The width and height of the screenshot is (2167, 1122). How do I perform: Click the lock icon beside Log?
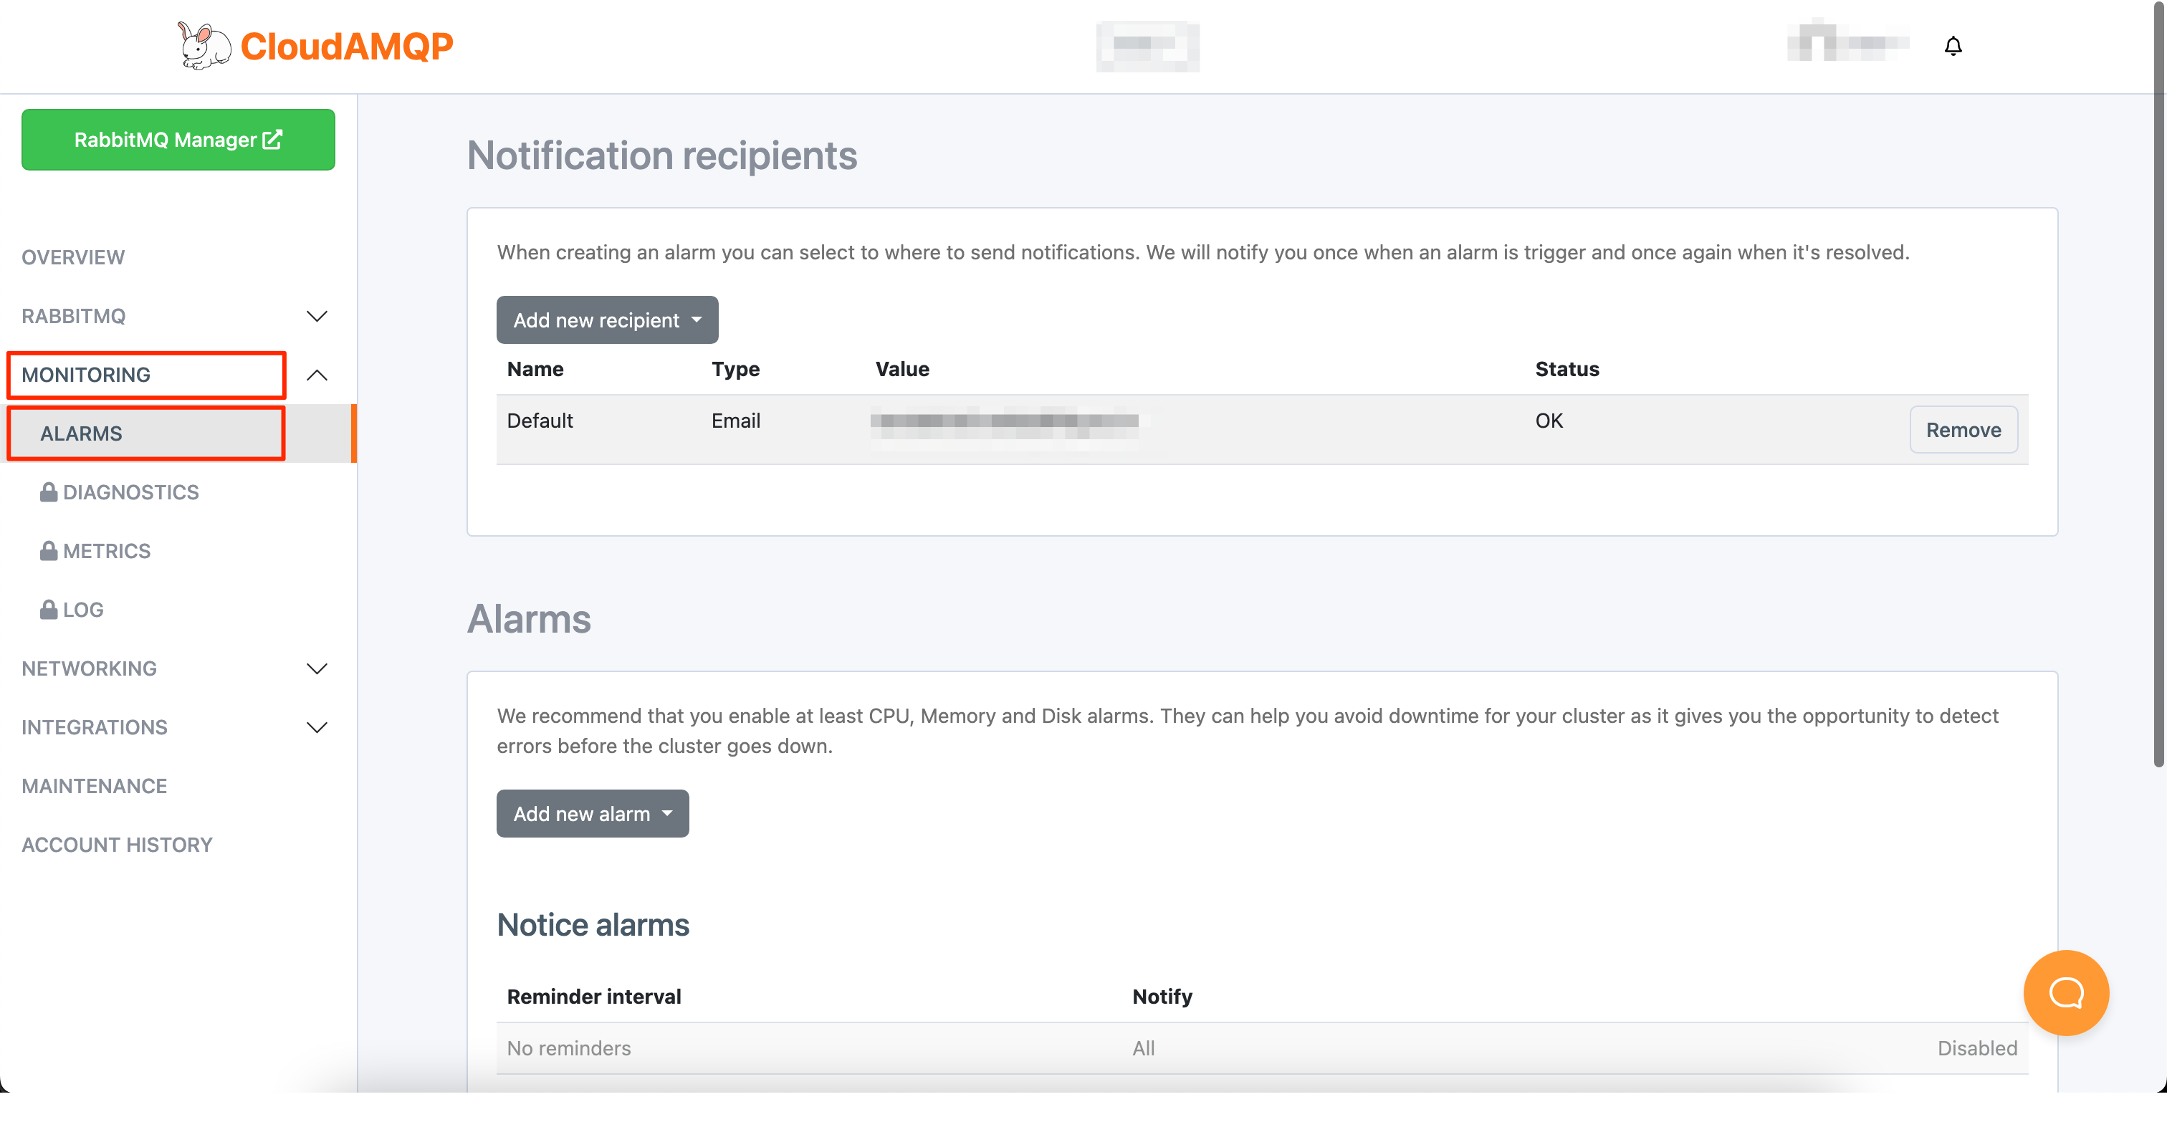[49, 610]
